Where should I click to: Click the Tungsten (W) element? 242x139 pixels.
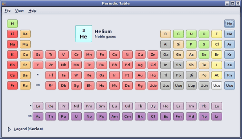[76, 75]
